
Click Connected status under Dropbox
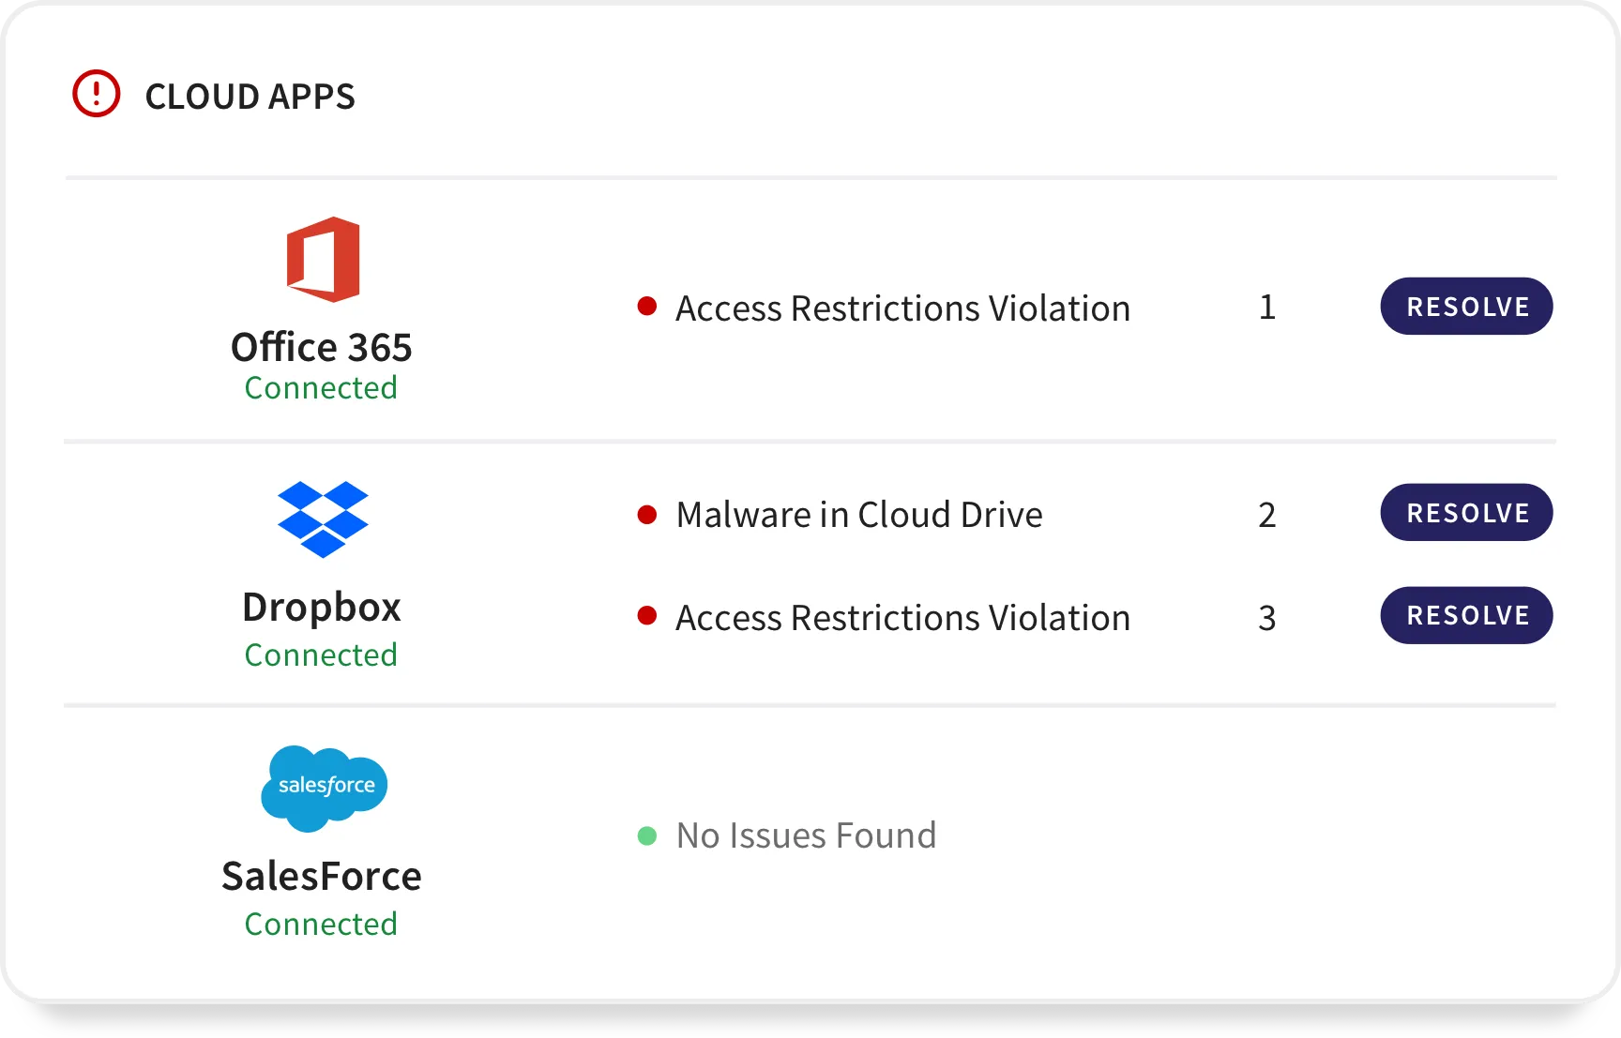coord(321,654)
